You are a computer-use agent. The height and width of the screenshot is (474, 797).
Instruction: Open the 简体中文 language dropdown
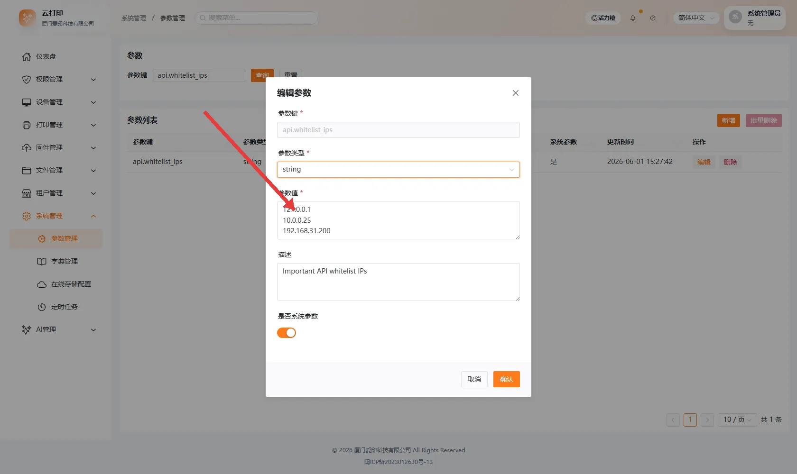696,18
